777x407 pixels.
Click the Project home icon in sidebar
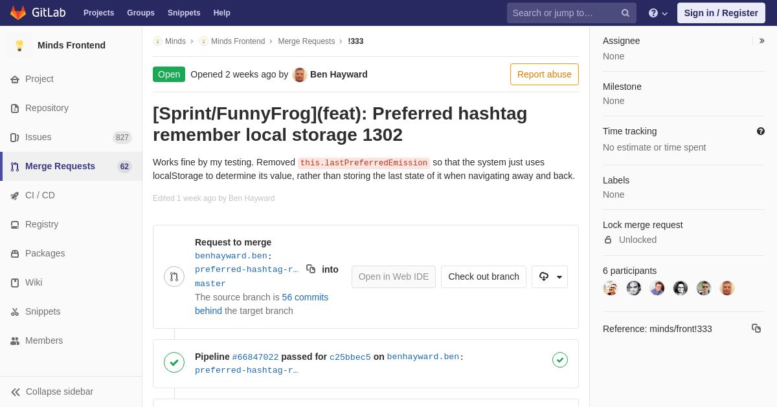(15, 79)
